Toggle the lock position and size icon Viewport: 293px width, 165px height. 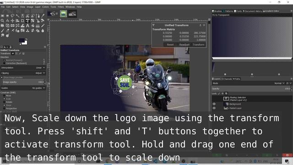(x=222, y=93)
